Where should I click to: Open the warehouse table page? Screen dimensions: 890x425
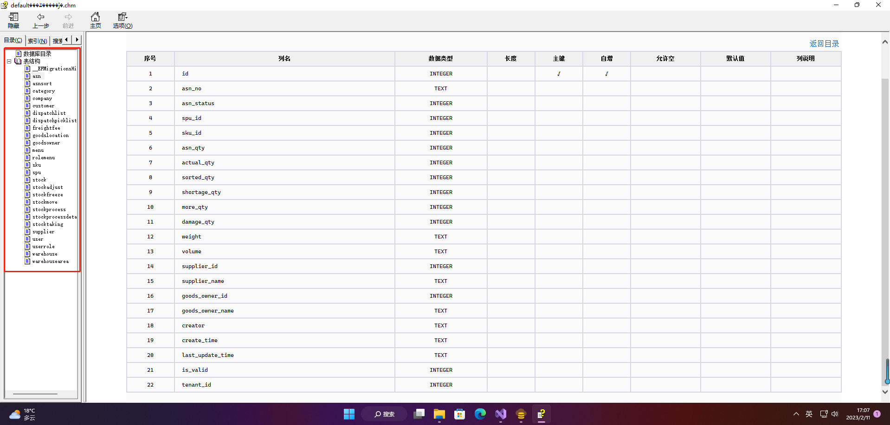tap(45, 254)
